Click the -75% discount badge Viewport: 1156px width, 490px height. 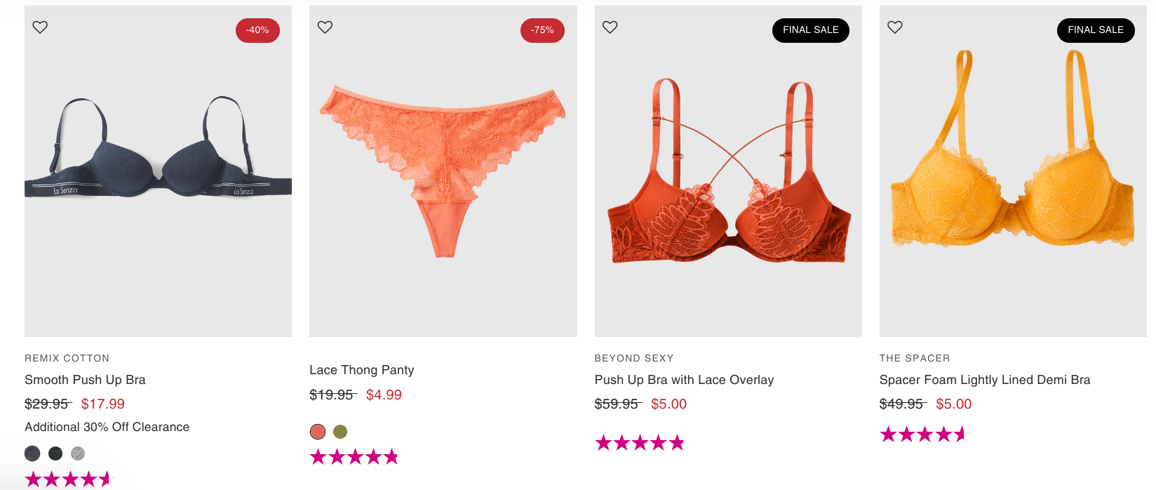coord(542,30)
